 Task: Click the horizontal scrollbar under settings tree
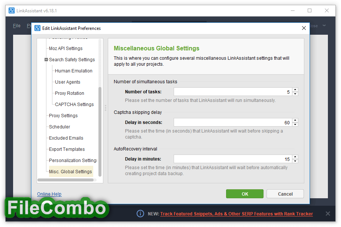pos(66,180)
